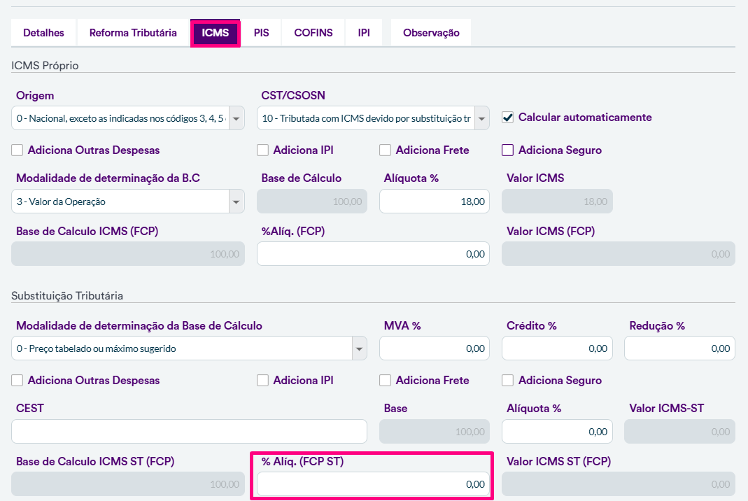Image resolution: width=748 pixels, height=501 pixels.
Task: Switch to the Detalhes tab
Action: coord(43,33)
